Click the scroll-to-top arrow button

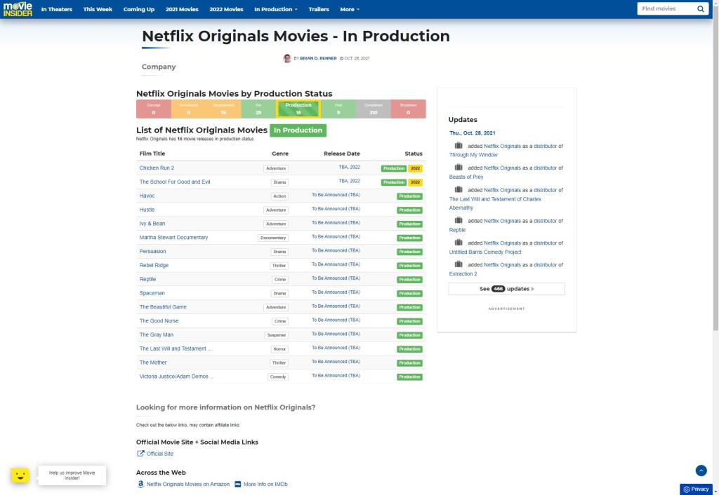pos(701,470)
